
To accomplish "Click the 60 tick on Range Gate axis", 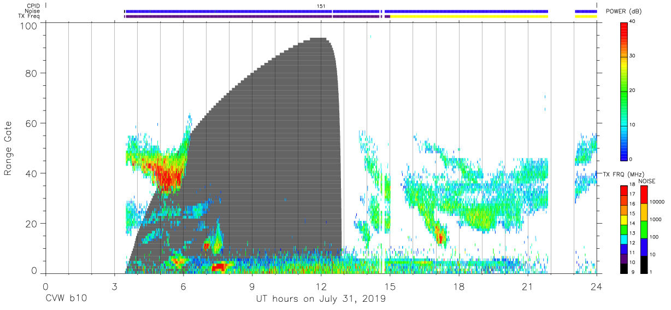I will point(32,123).
